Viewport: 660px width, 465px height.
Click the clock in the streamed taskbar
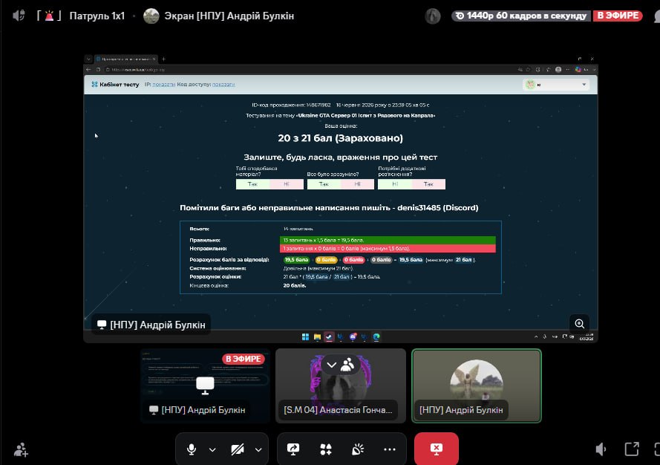[x=587, y=336]
